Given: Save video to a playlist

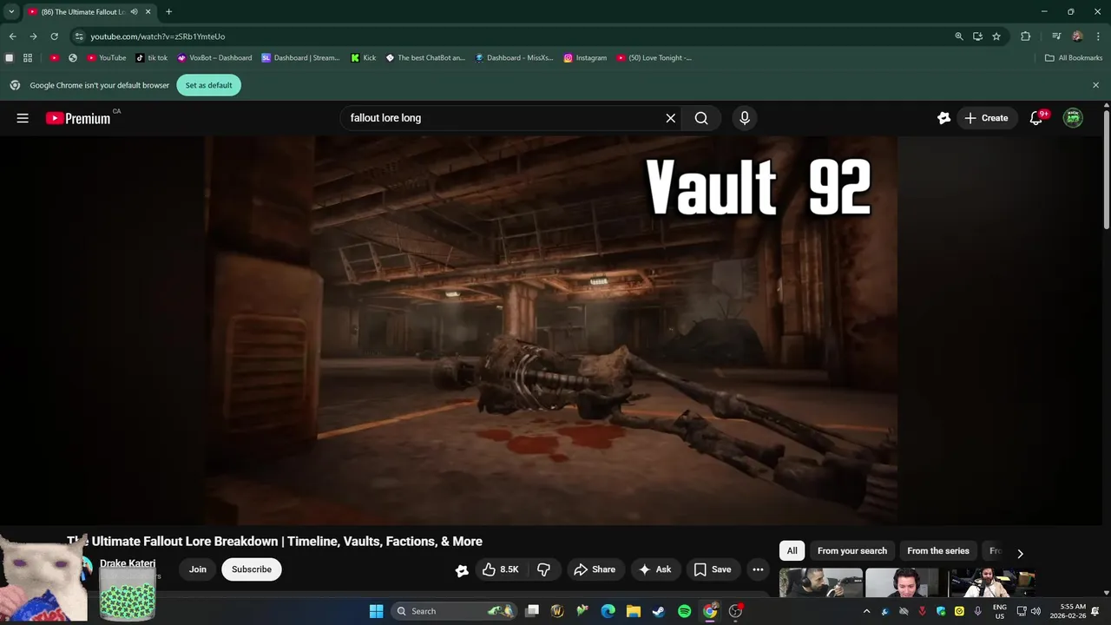Looking at the screenshot, I should 713,569.
